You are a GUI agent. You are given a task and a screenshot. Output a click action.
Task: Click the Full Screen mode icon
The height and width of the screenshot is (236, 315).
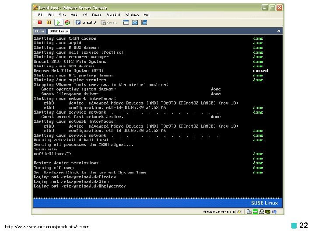coord(135,22)
